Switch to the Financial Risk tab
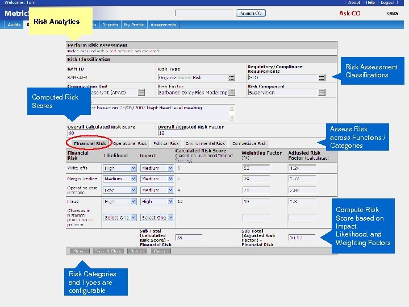This screenshot has height=307, width=409. pos(90,143)
